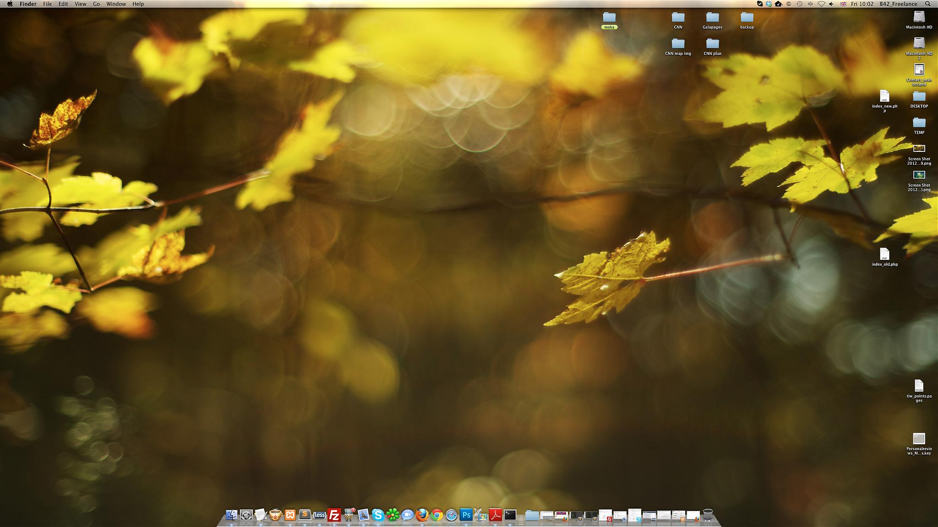
Task: Launch Sublime Text from the Dock
Action: point(305,515)
